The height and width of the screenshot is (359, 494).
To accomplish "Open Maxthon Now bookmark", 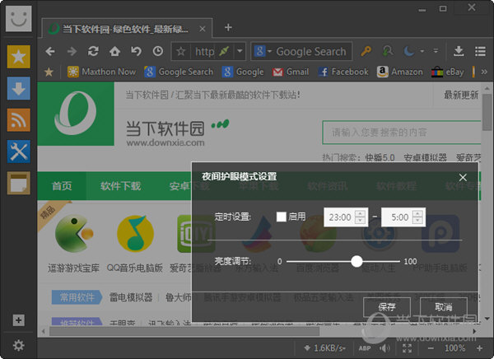I will point(101,72).
